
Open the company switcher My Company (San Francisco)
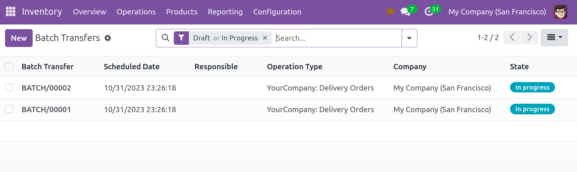point(497,12)
